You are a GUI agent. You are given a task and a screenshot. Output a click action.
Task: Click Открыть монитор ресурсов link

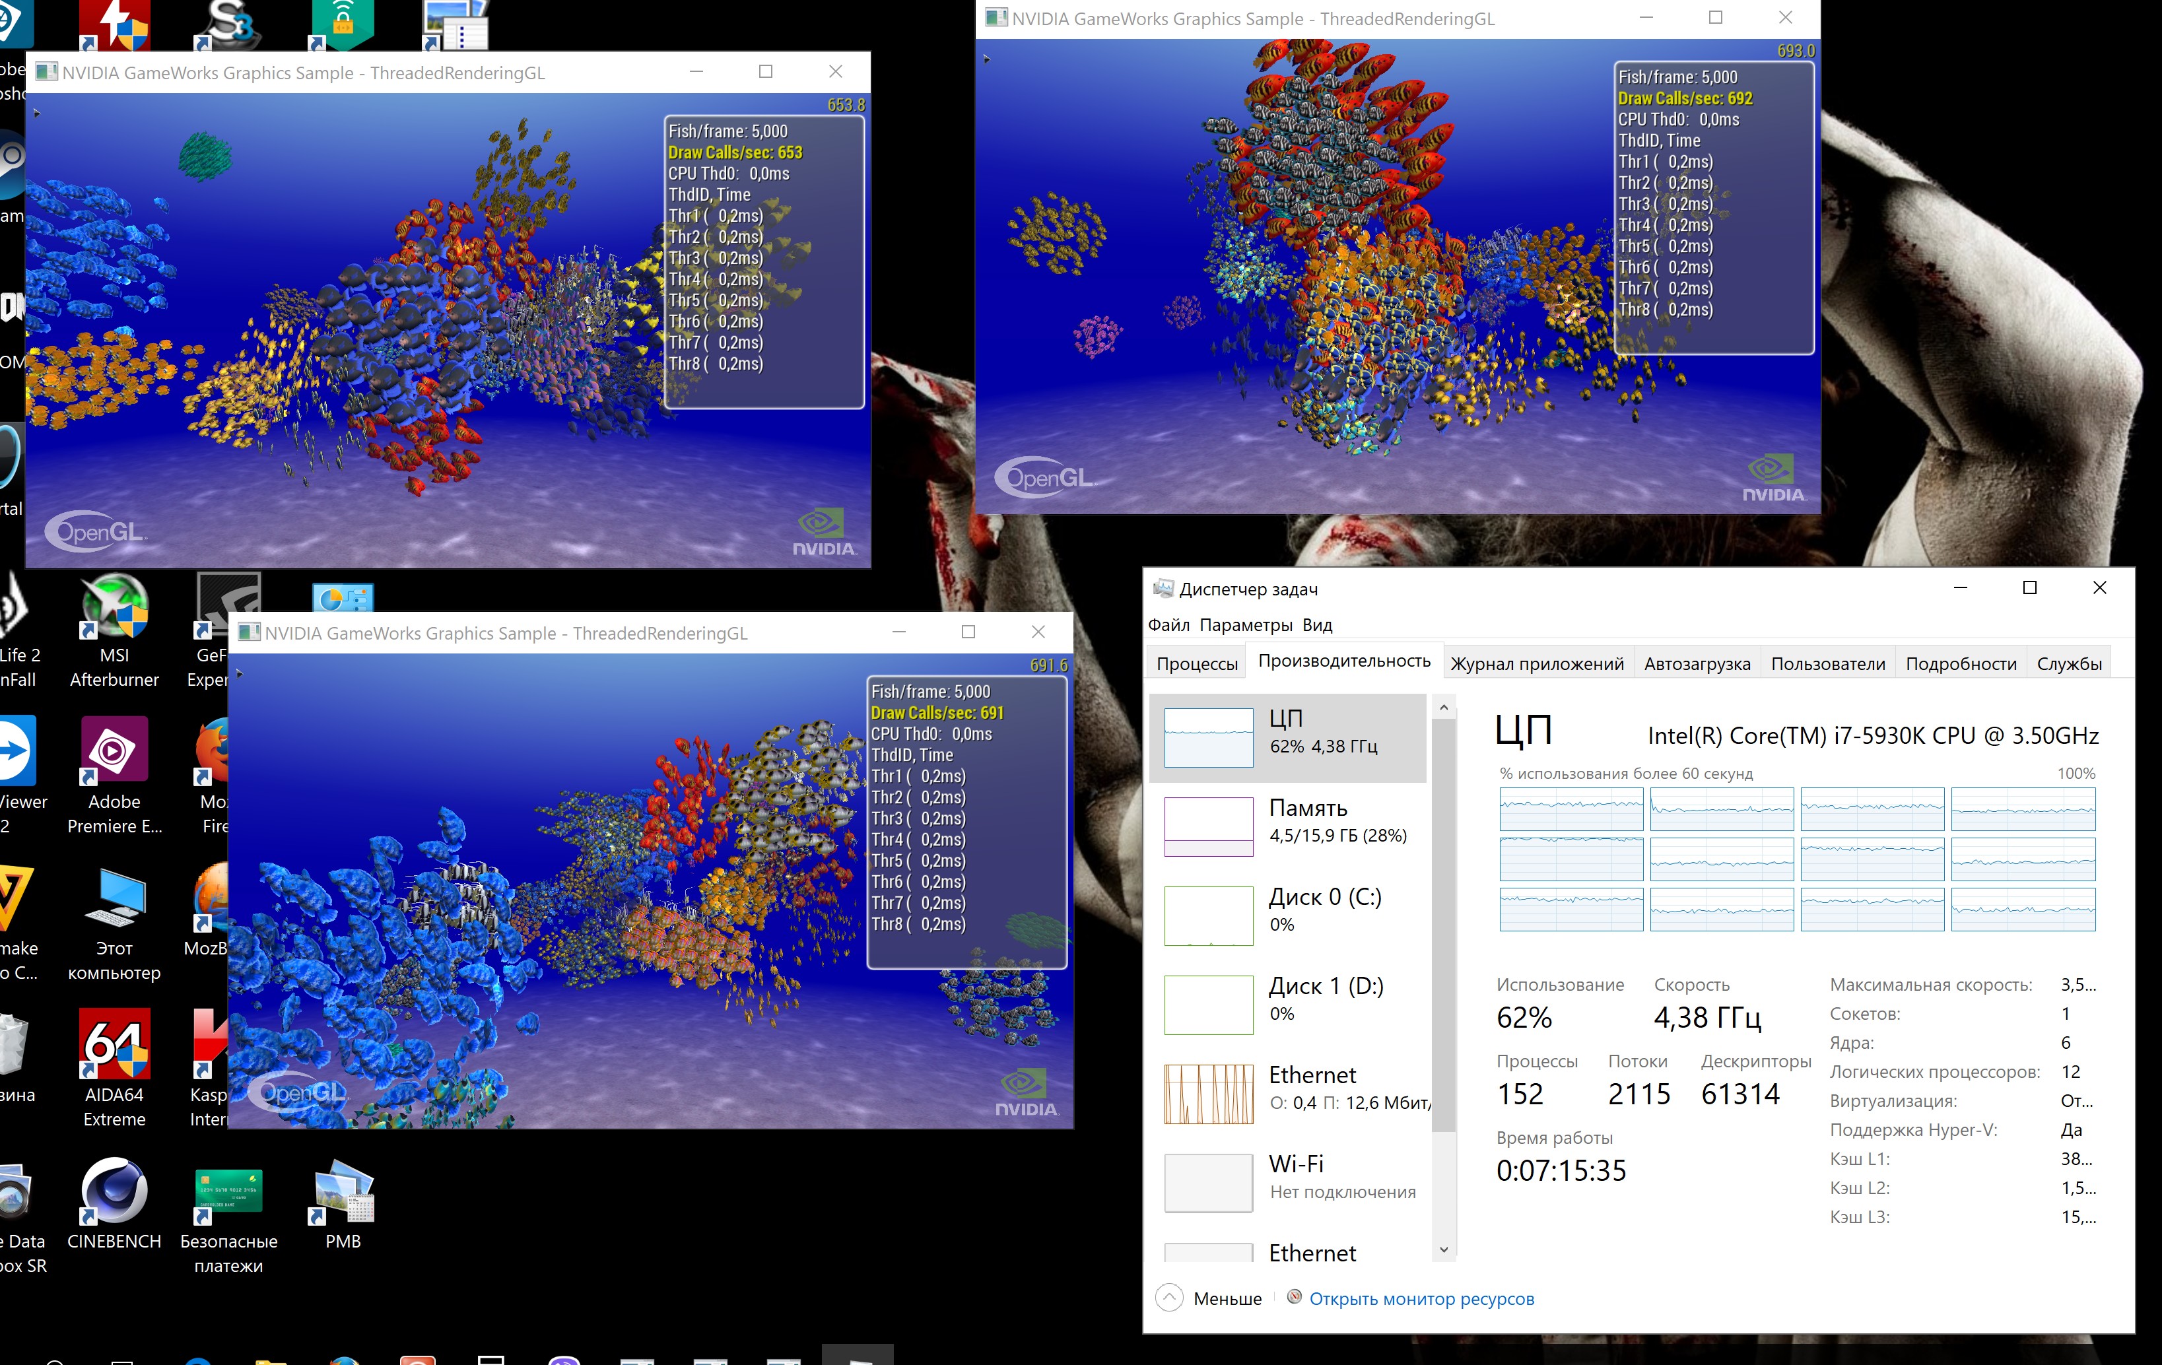click(x=1421, y=1298)
